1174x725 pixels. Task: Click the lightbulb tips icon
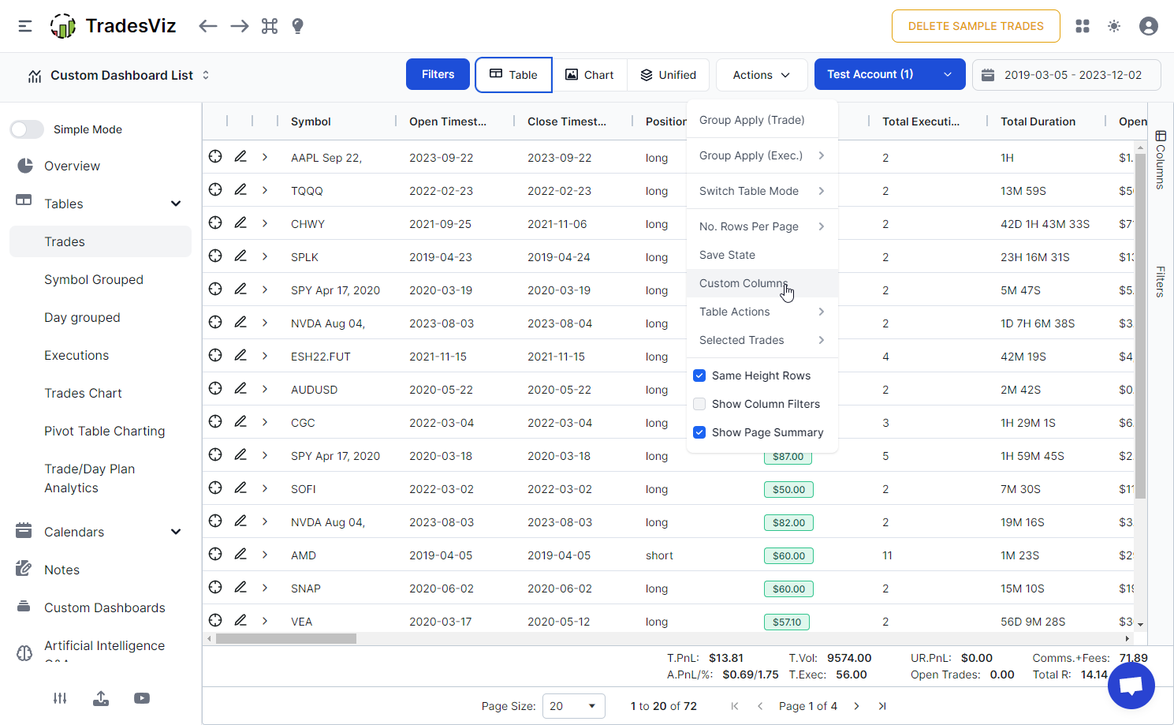coord(298,26)
